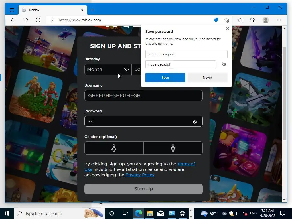Select the female gender option
Screen dimensions: 292x219
tap(114, 148)
